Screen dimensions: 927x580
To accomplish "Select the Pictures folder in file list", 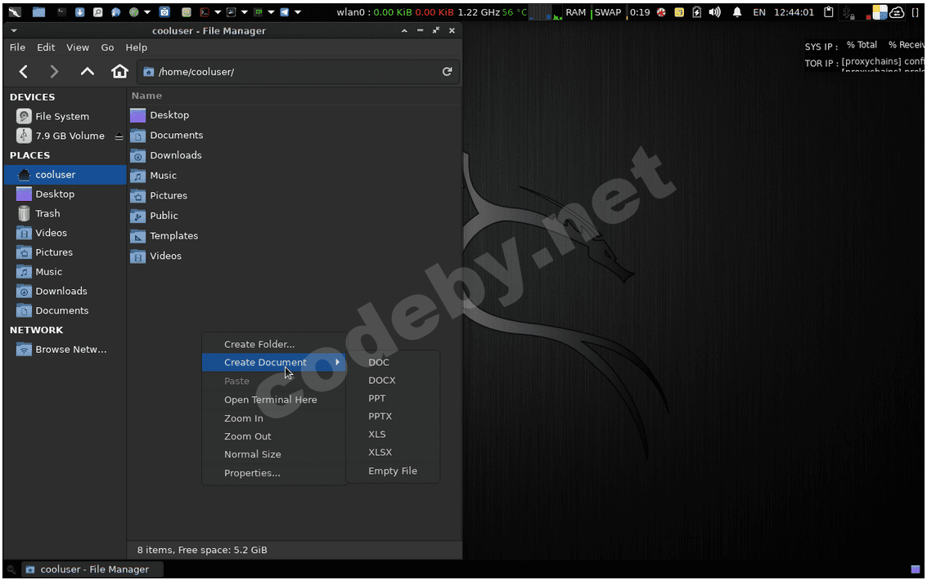I will [159, 195].
